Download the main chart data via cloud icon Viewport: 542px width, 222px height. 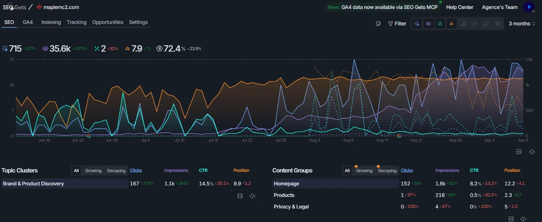[x=532, y=152]
